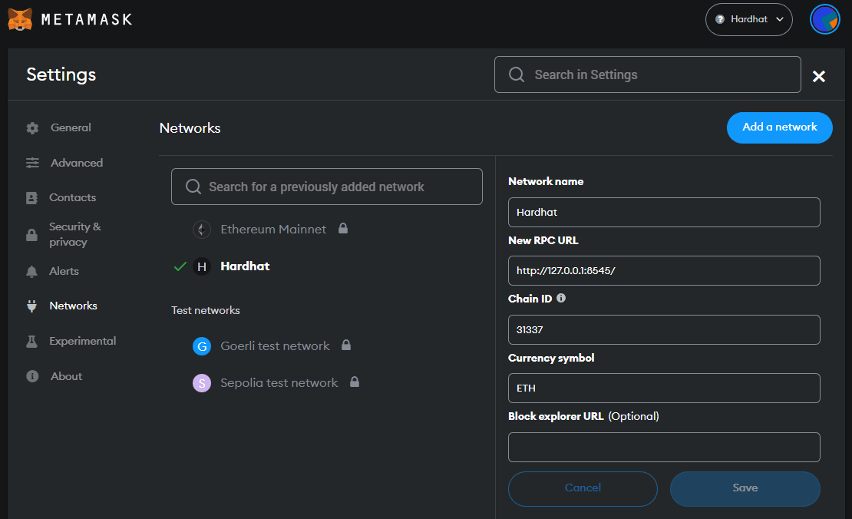The width and height of the screenshot is (852, 519).
Task: Open the Advanced settings tab
Action: pos(77,163)
